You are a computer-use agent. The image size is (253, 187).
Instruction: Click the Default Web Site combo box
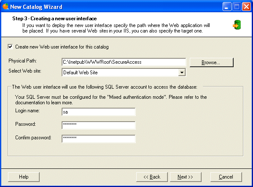(x=119, y=73)
